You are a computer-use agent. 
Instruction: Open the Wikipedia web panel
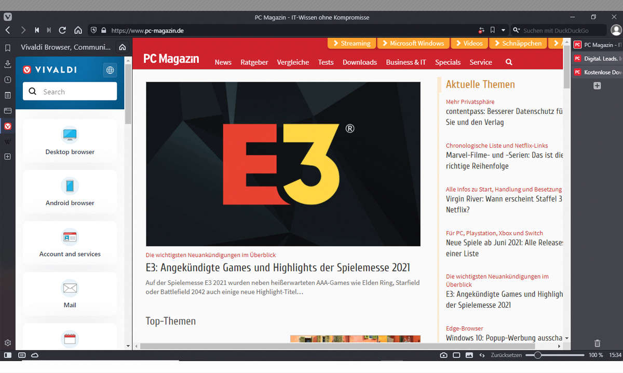click(8, 141)
